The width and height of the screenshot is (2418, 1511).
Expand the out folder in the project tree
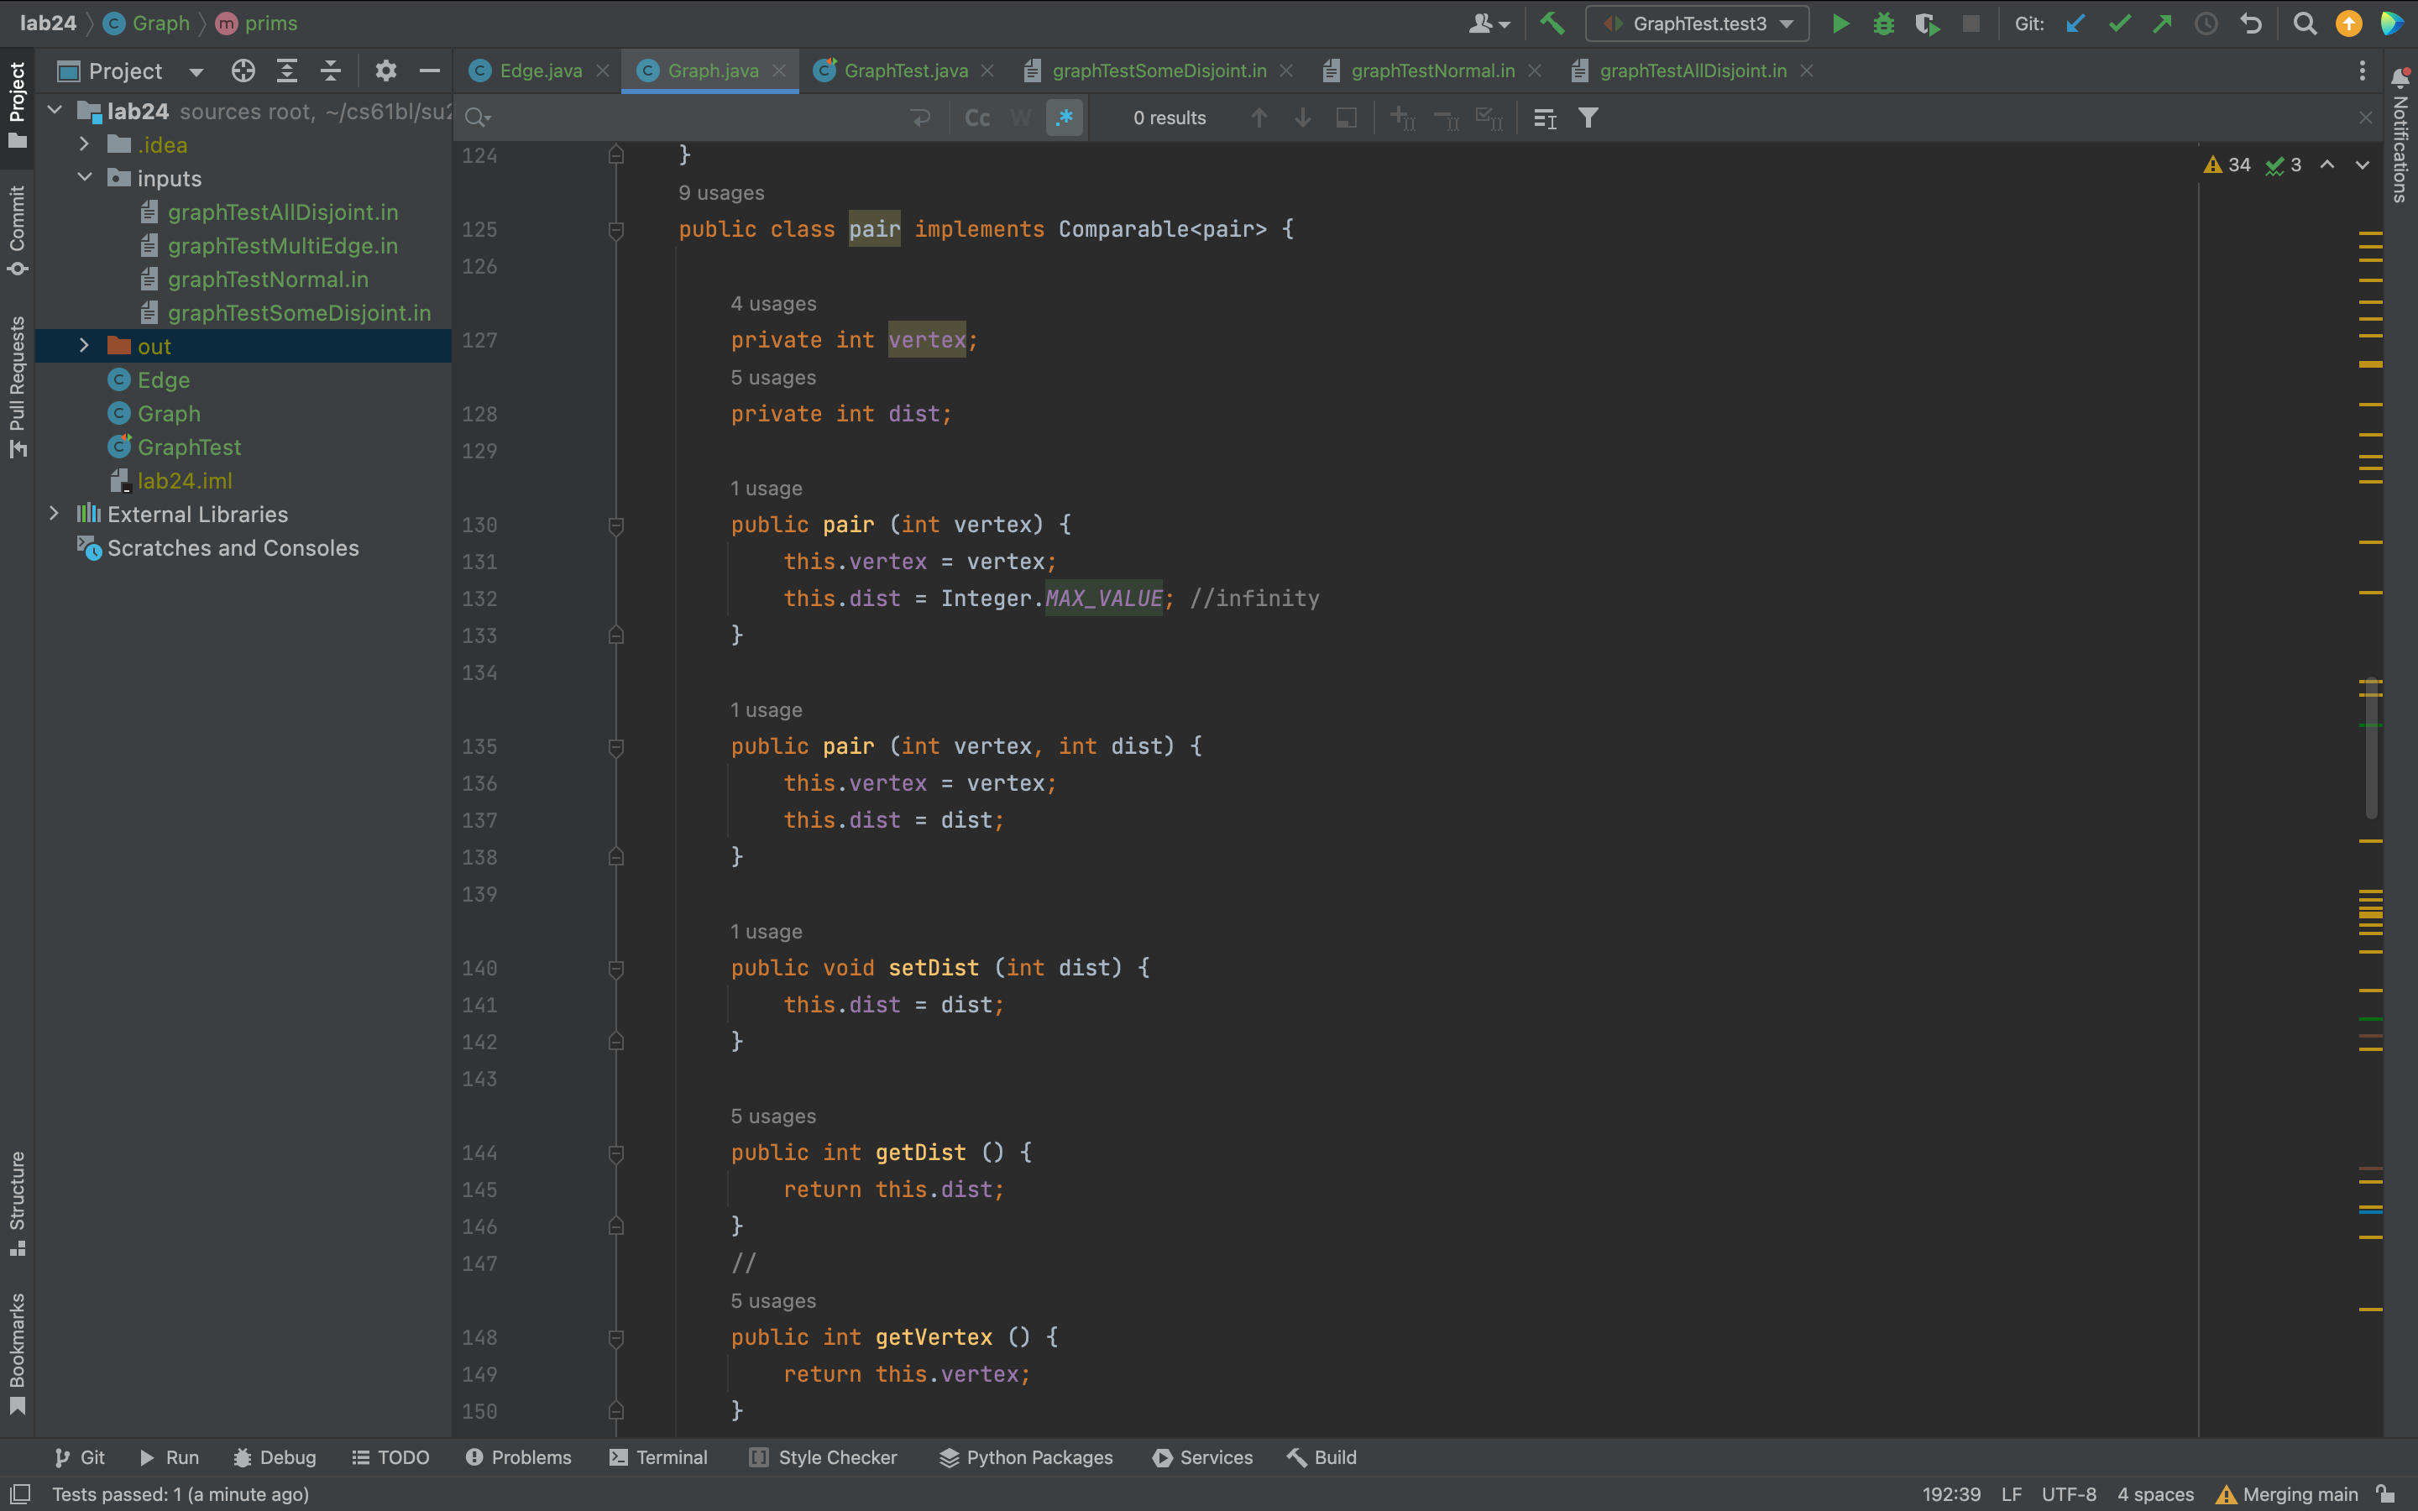click(85, 346)
